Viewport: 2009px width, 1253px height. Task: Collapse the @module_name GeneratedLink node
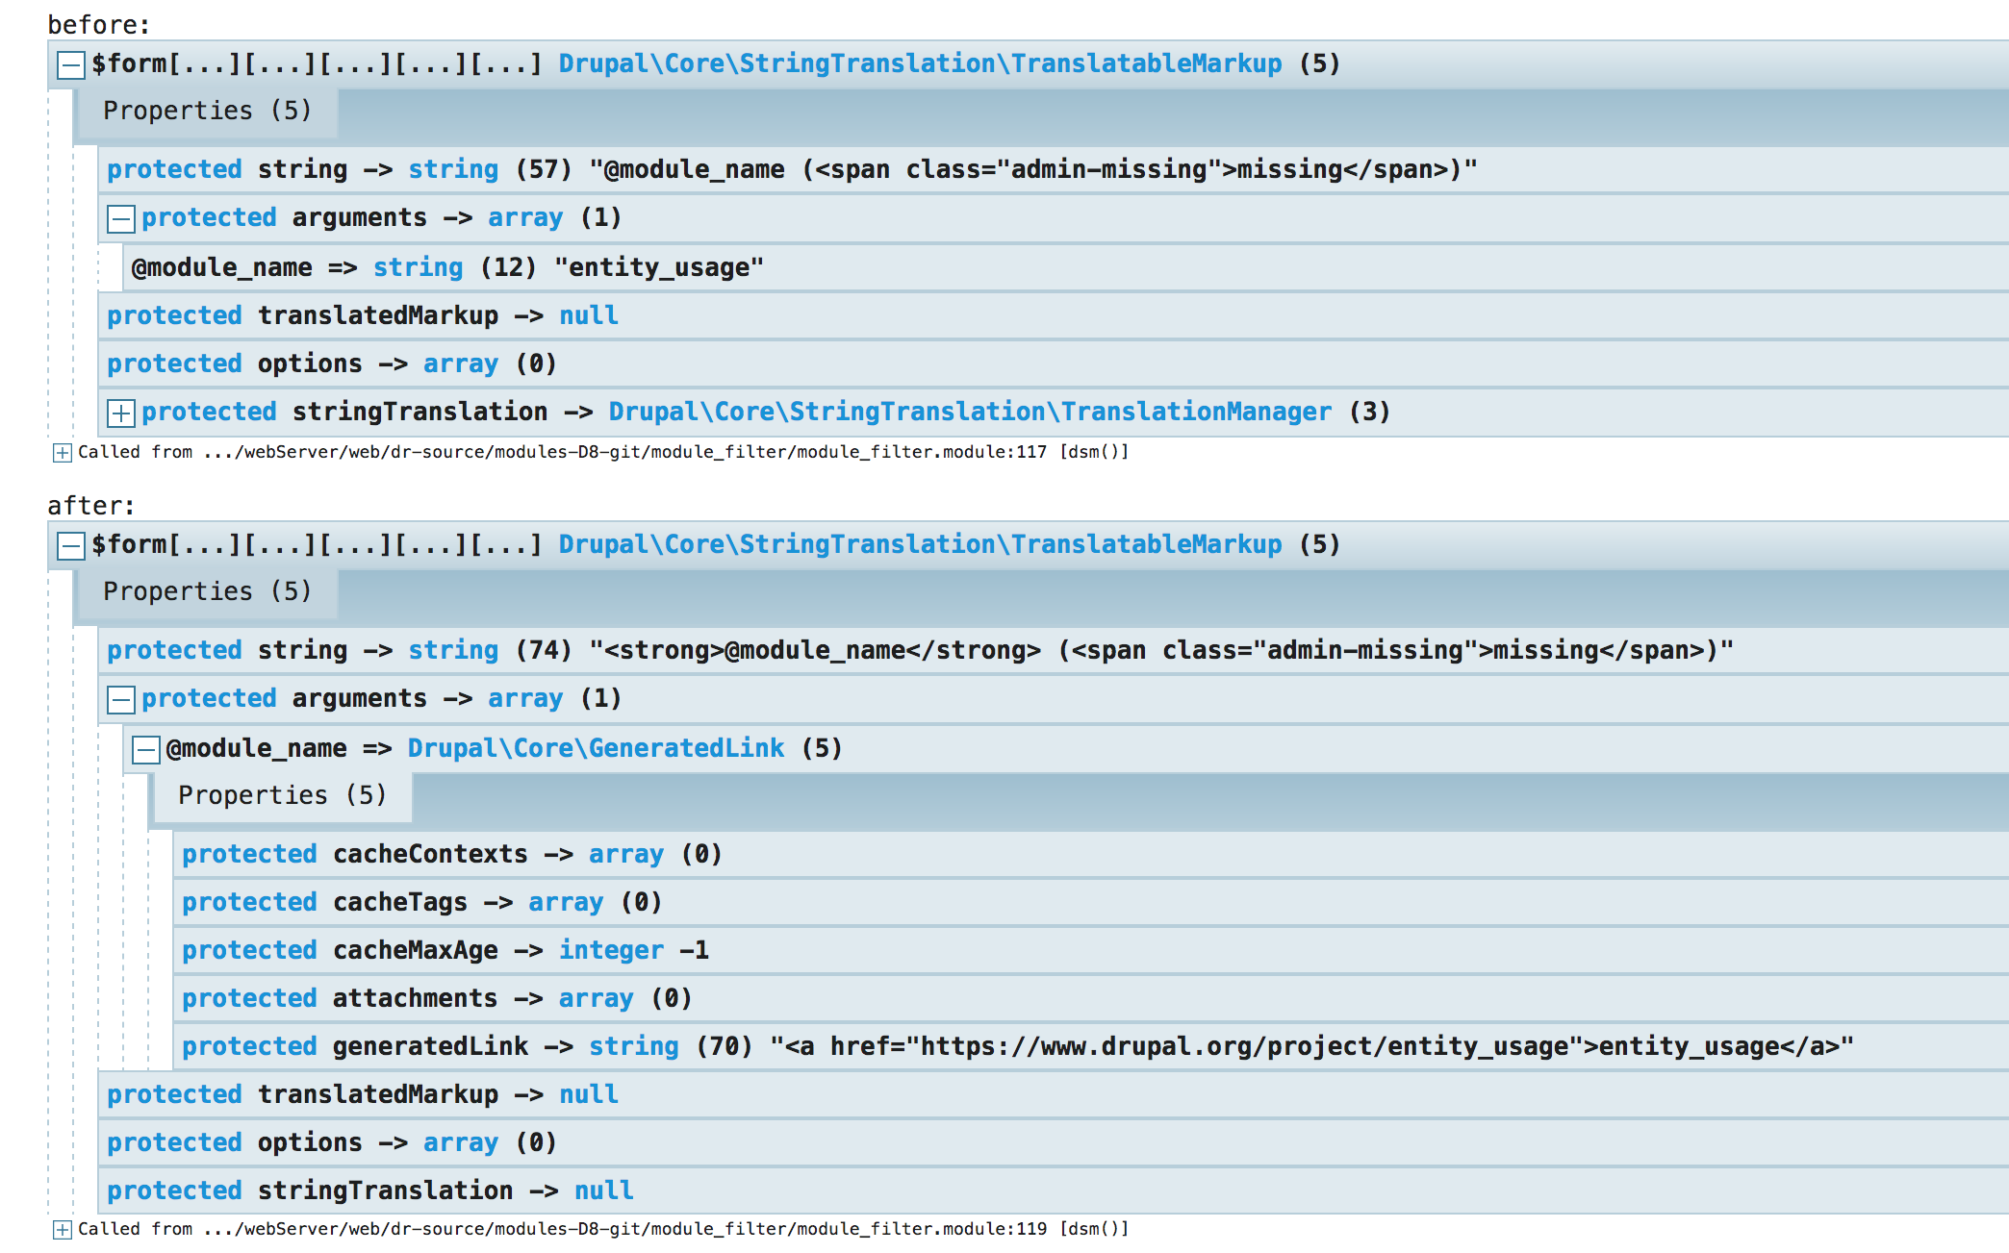pos(145,750)
